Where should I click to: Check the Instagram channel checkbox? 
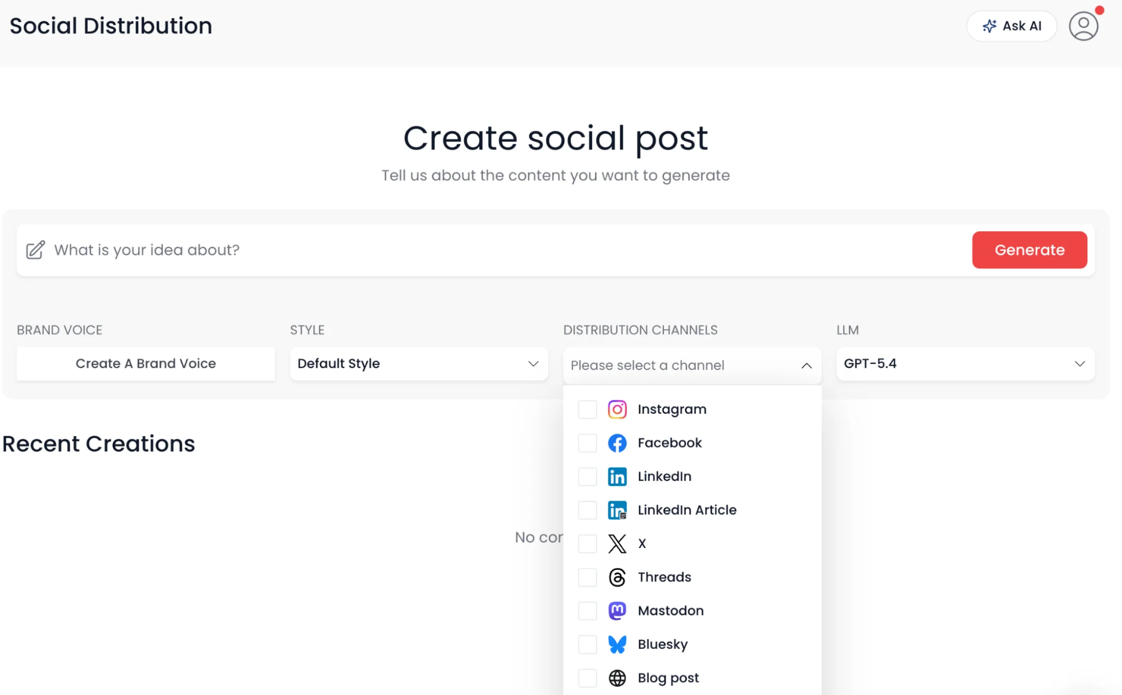(x=587, y=409)
